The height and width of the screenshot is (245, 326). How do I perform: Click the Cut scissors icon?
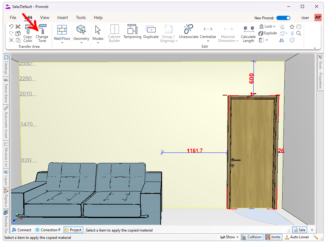(x=18, y=27)
